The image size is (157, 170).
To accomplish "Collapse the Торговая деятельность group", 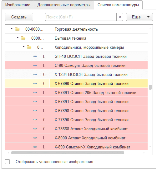I will 12,29.
